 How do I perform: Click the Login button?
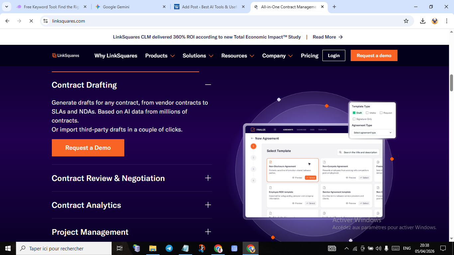(334, 55)
